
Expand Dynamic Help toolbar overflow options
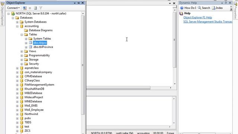click(x=231, y=8)
